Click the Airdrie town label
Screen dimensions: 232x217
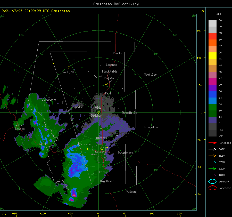pyautogui.click(x=102, y=138)
